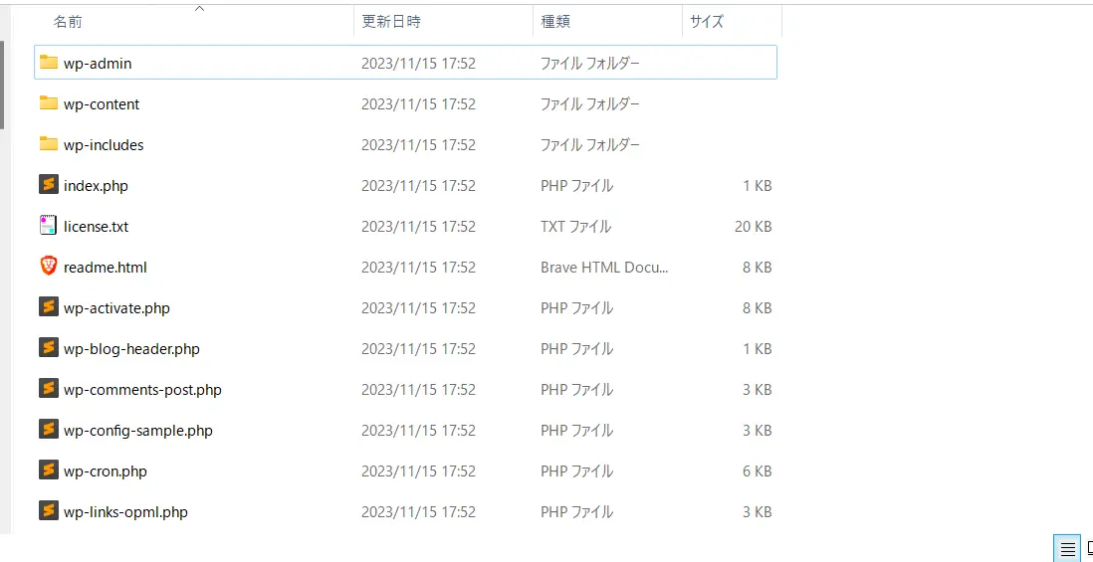Select the wp-config-sample.php file name
1093x562 pixels.
point(138,431)
